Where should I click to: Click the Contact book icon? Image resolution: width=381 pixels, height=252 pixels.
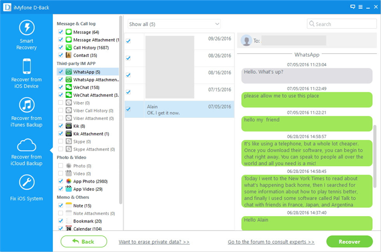click(69, 55)
